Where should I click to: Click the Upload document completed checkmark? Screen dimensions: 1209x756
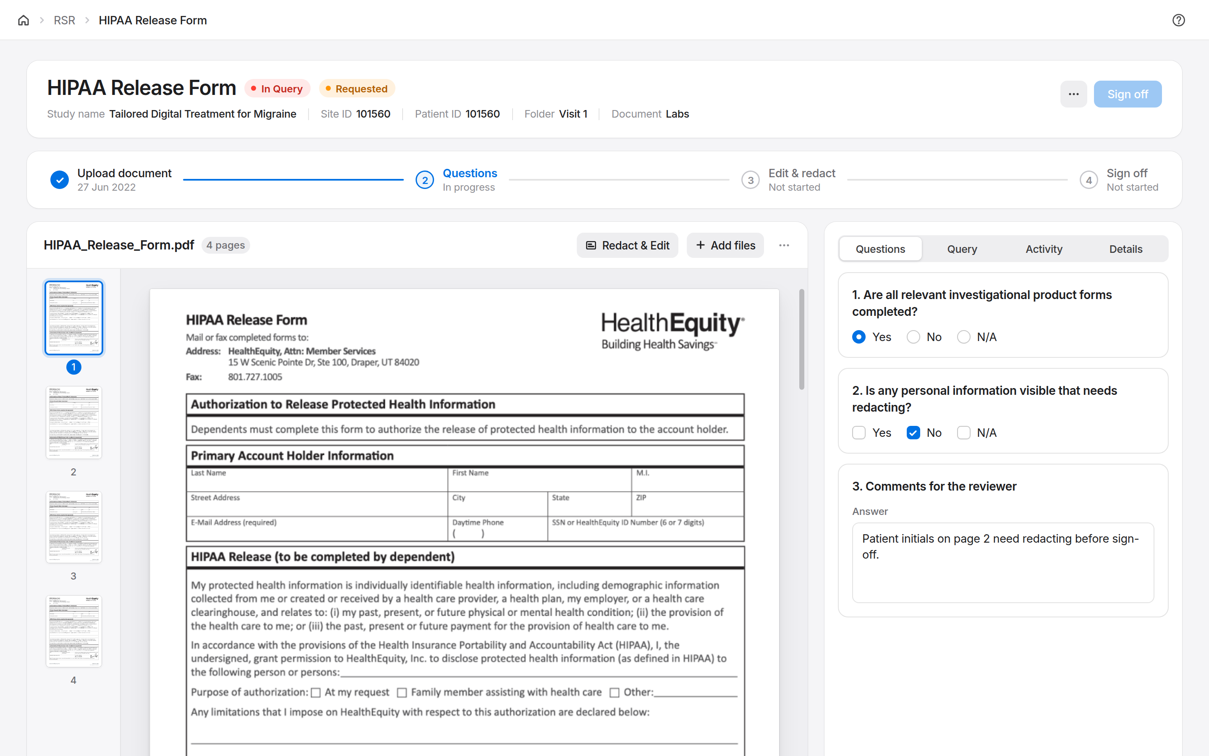pyautogui.click(x=60, y=180)
